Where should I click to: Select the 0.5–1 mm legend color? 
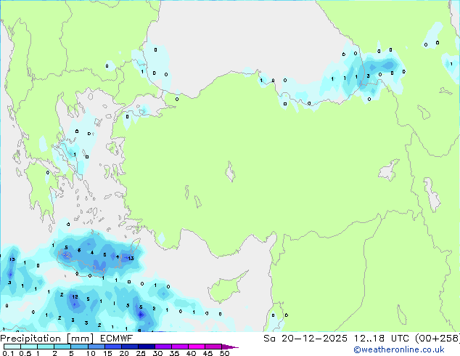click(x=29, y=347)
